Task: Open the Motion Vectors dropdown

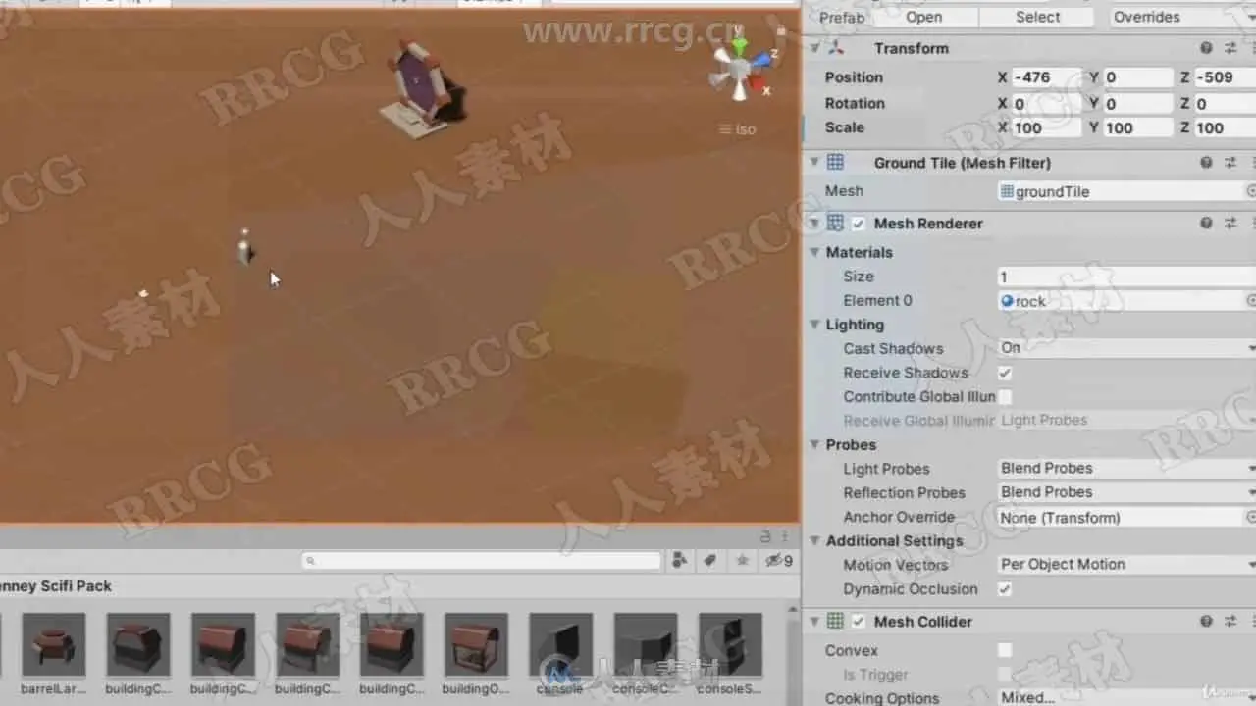Action: [x=1126, y=565]
